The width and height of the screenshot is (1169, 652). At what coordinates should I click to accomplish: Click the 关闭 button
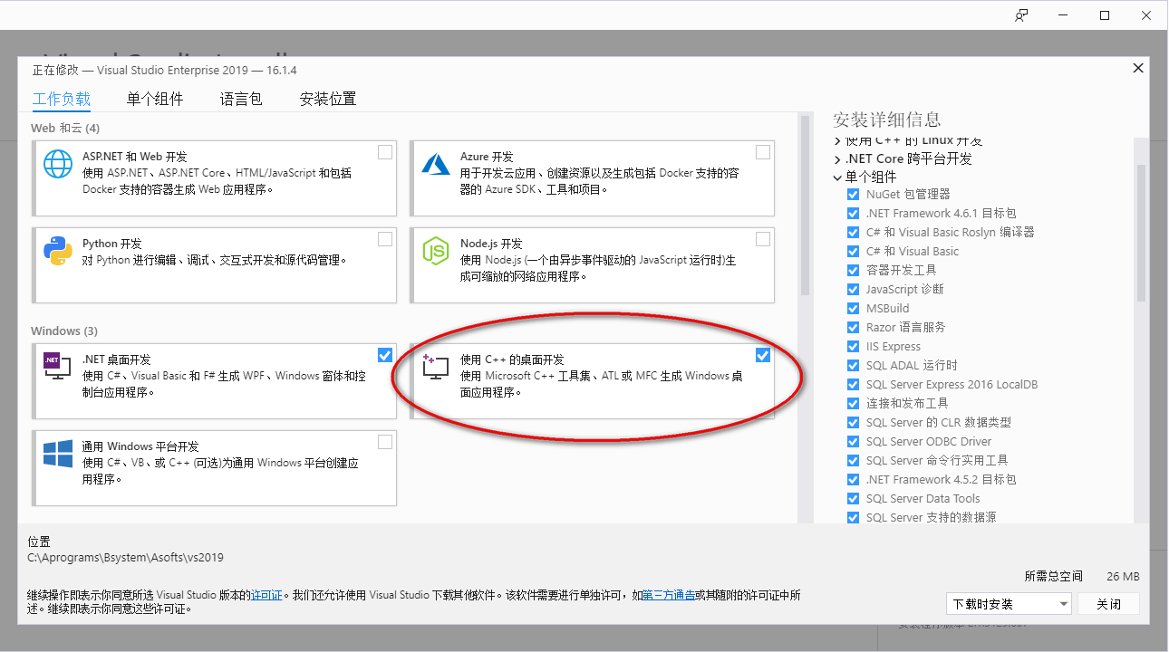tap(1107, 603)
